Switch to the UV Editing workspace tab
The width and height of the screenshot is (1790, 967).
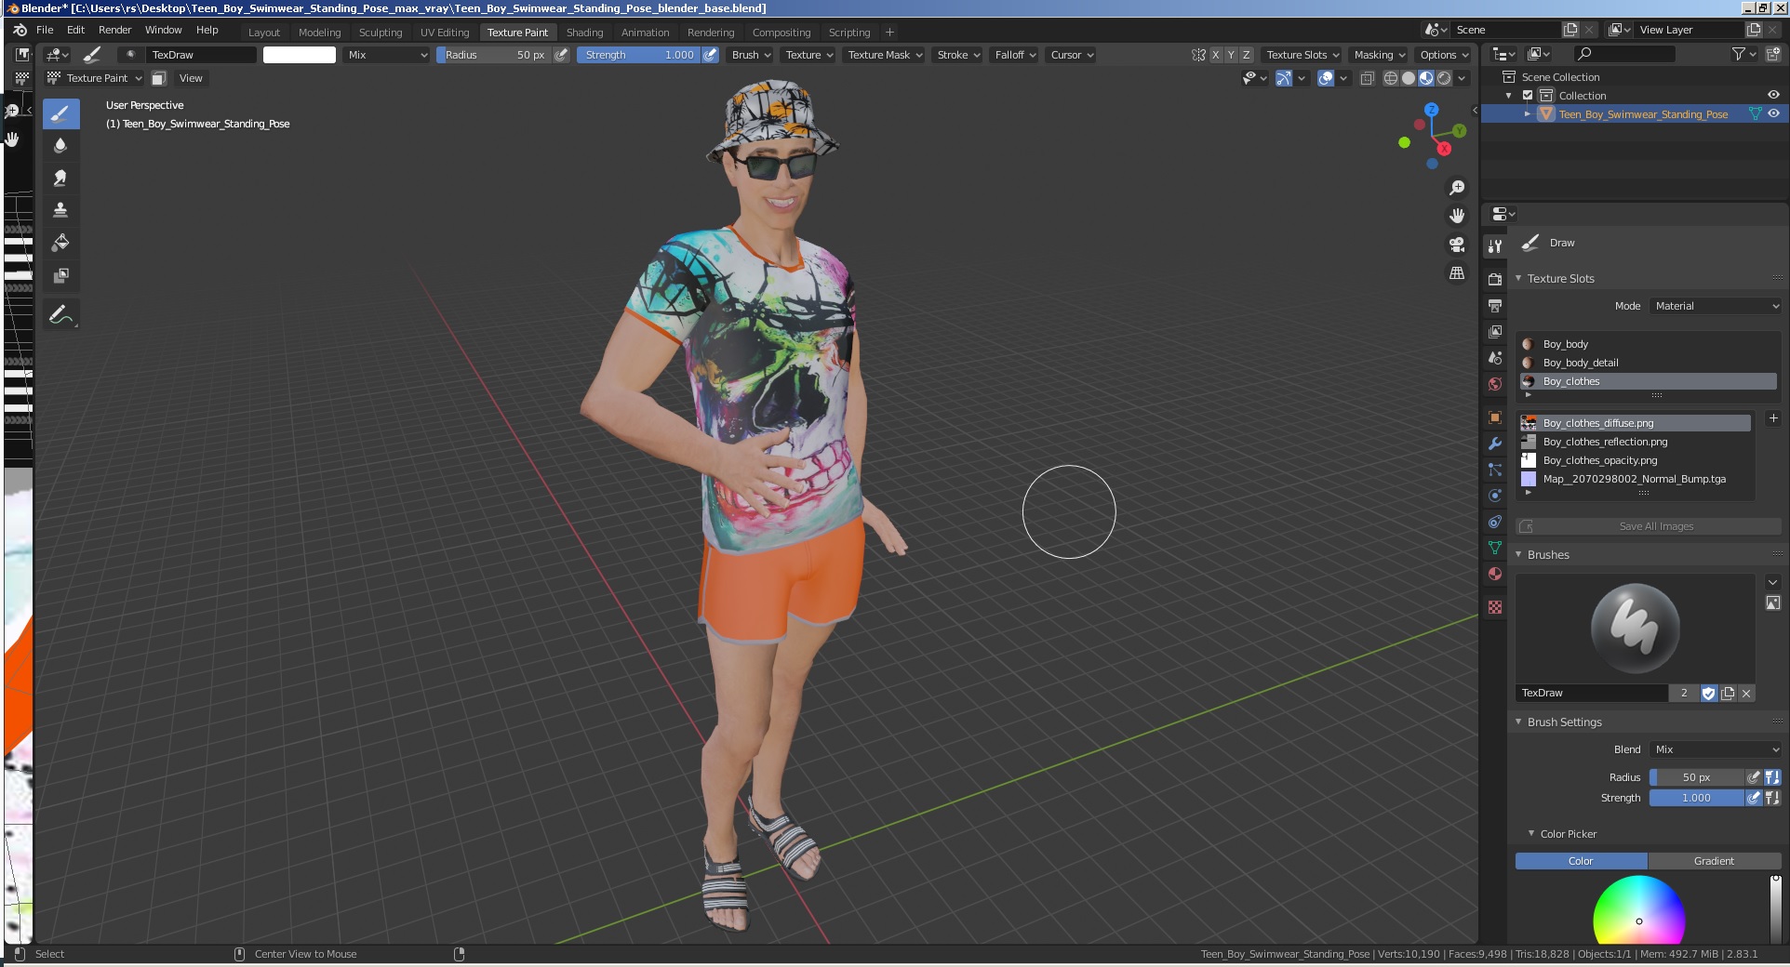(445, 32)
